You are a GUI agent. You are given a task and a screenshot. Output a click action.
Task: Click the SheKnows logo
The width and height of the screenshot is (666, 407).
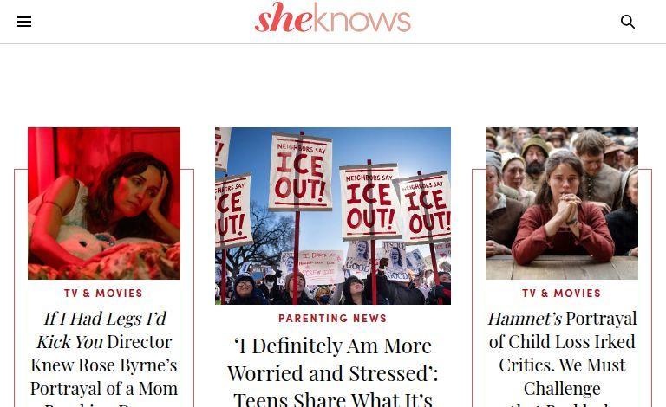click(333, 17)
